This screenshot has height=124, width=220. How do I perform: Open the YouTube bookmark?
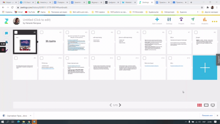click(30, 12)
